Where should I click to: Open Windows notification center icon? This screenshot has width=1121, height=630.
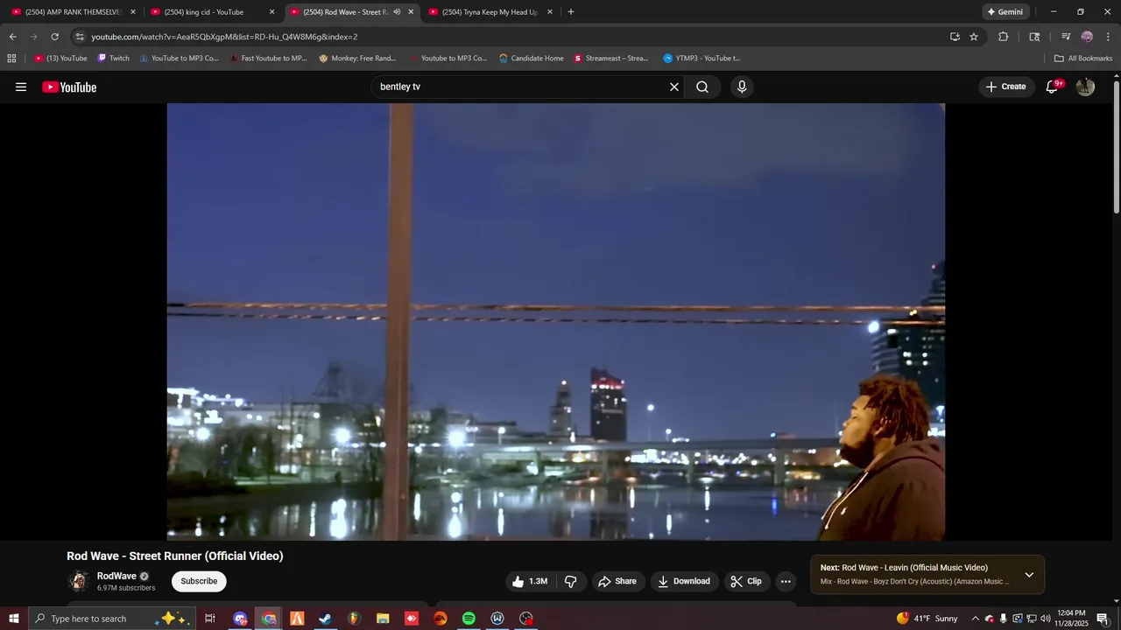pos(1103,619)
